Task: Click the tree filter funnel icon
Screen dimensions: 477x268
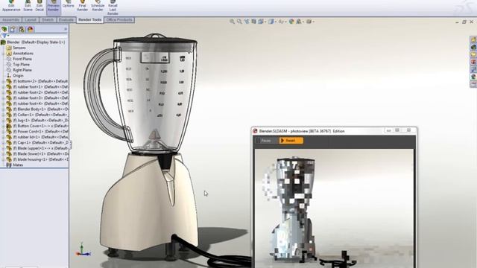Action: click(x=4, y=36)
